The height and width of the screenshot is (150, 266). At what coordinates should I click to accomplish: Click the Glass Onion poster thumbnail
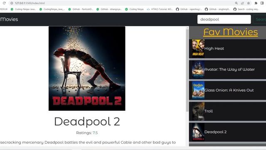[x=198, y=90]
